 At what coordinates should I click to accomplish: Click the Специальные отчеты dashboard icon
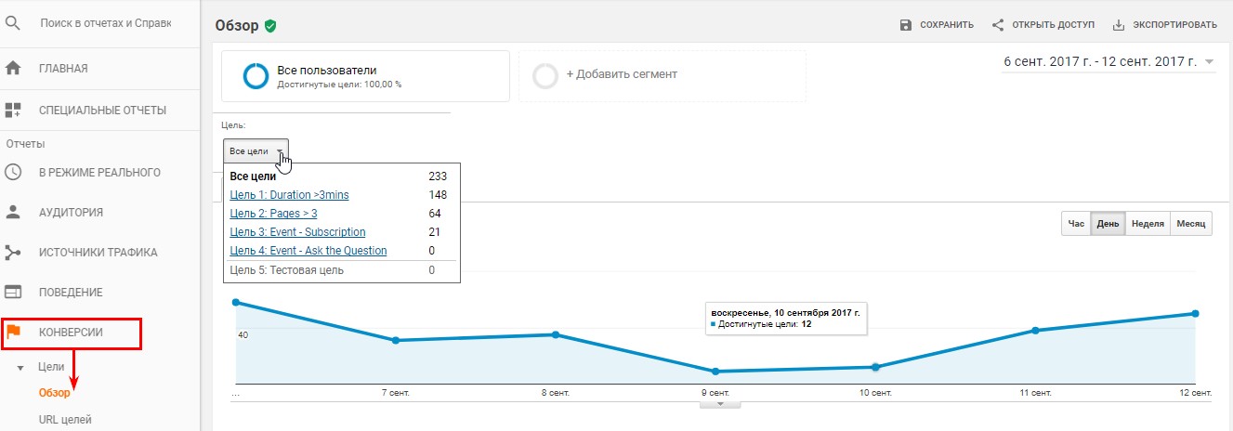[13, 110]
